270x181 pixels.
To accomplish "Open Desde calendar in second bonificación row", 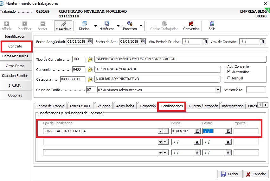I will (197, 142).
